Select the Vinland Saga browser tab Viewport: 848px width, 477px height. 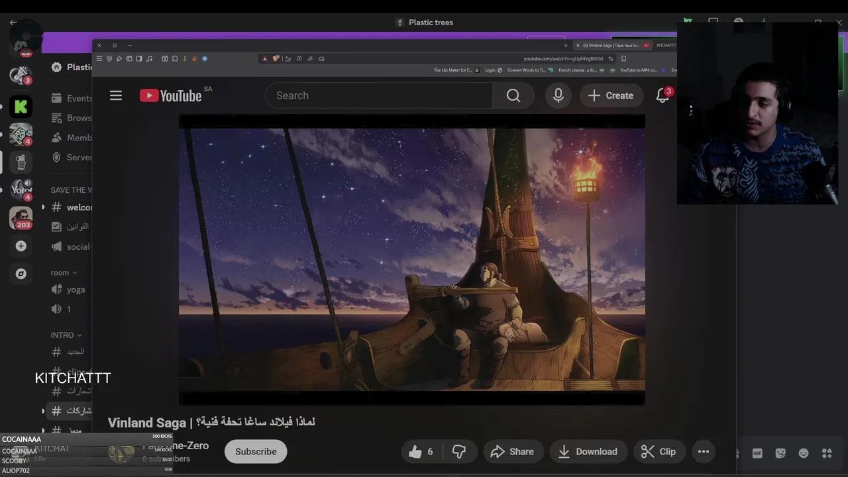click(x=612, y=45)
